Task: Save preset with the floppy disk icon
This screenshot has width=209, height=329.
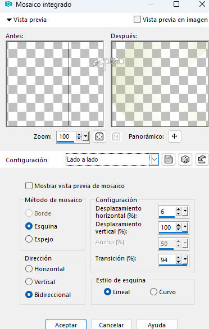Action: pos(169,159)
